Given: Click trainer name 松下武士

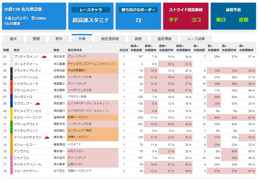Looking at the screenshot, I should tap(59, 171).
